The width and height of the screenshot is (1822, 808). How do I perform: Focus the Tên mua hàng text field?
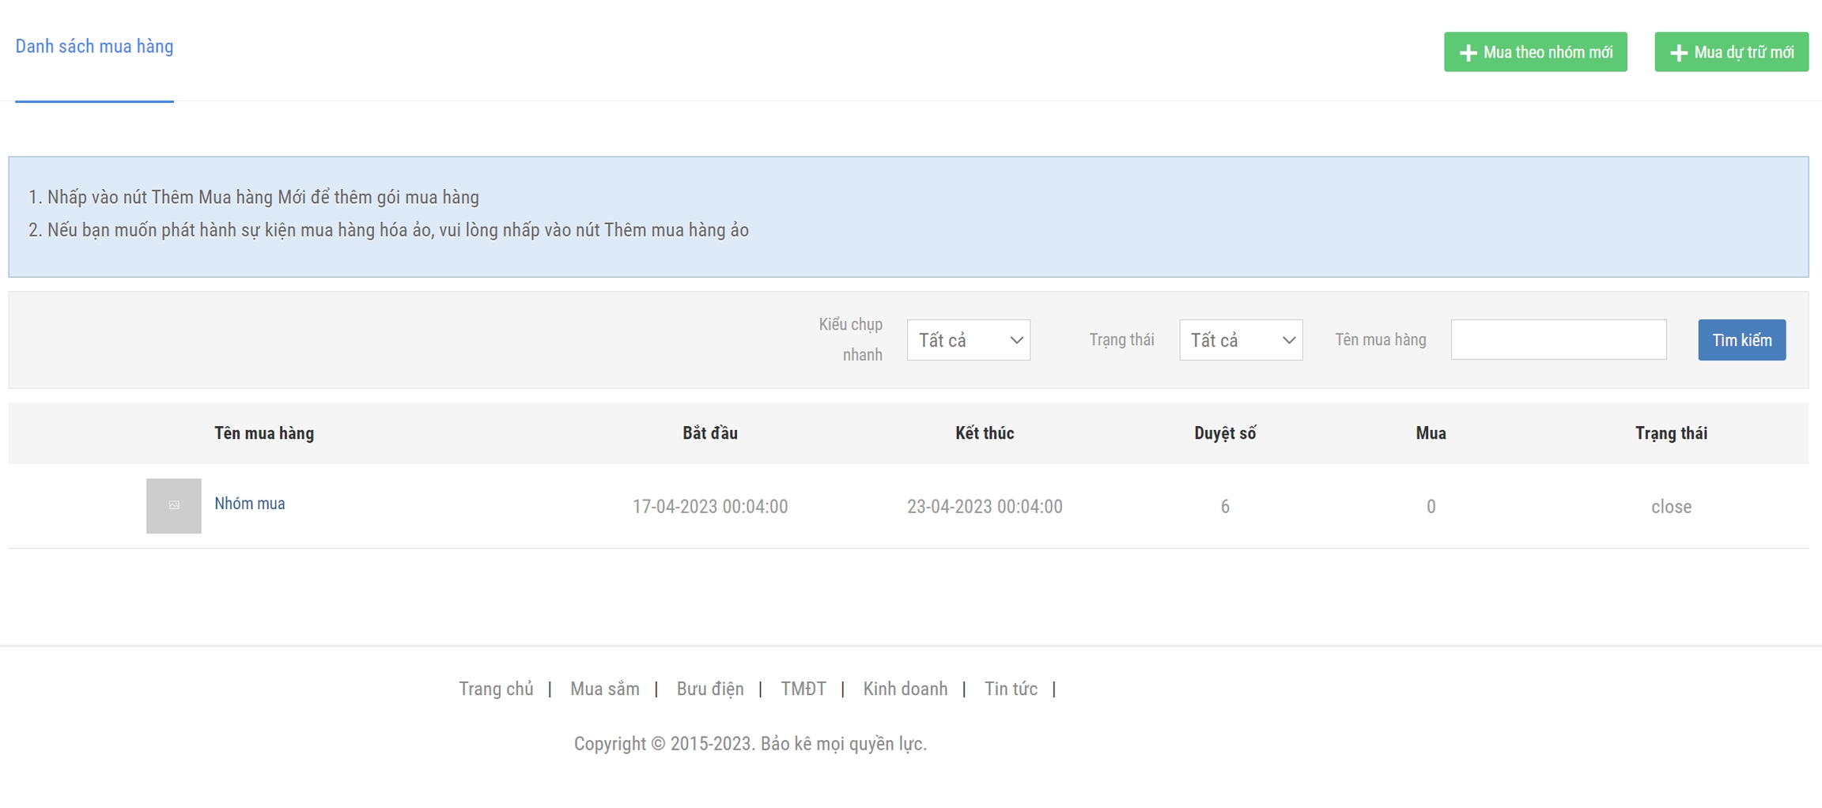click(x=1558, y=340)
